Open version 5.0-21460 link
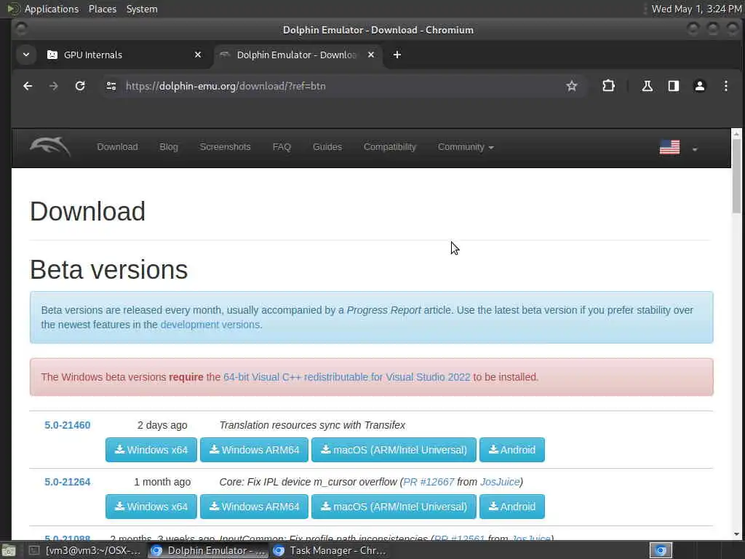This screenshot has width=745, height=559. 68,425
